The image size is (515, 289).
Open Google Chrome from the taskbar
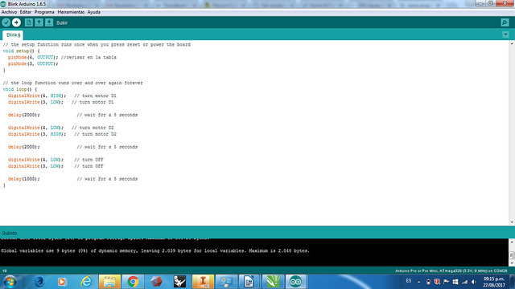133,282
